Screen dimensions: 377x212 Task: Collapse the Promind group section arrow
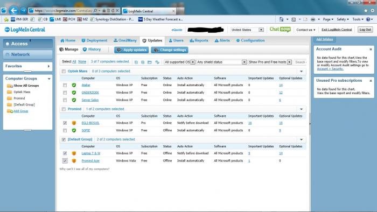[x=301, y=109]
